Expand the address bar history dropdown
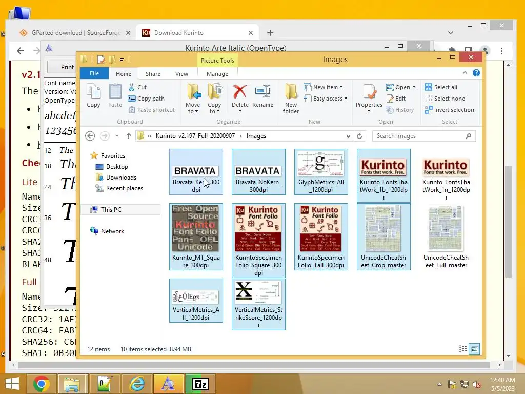 click(348, 136)
